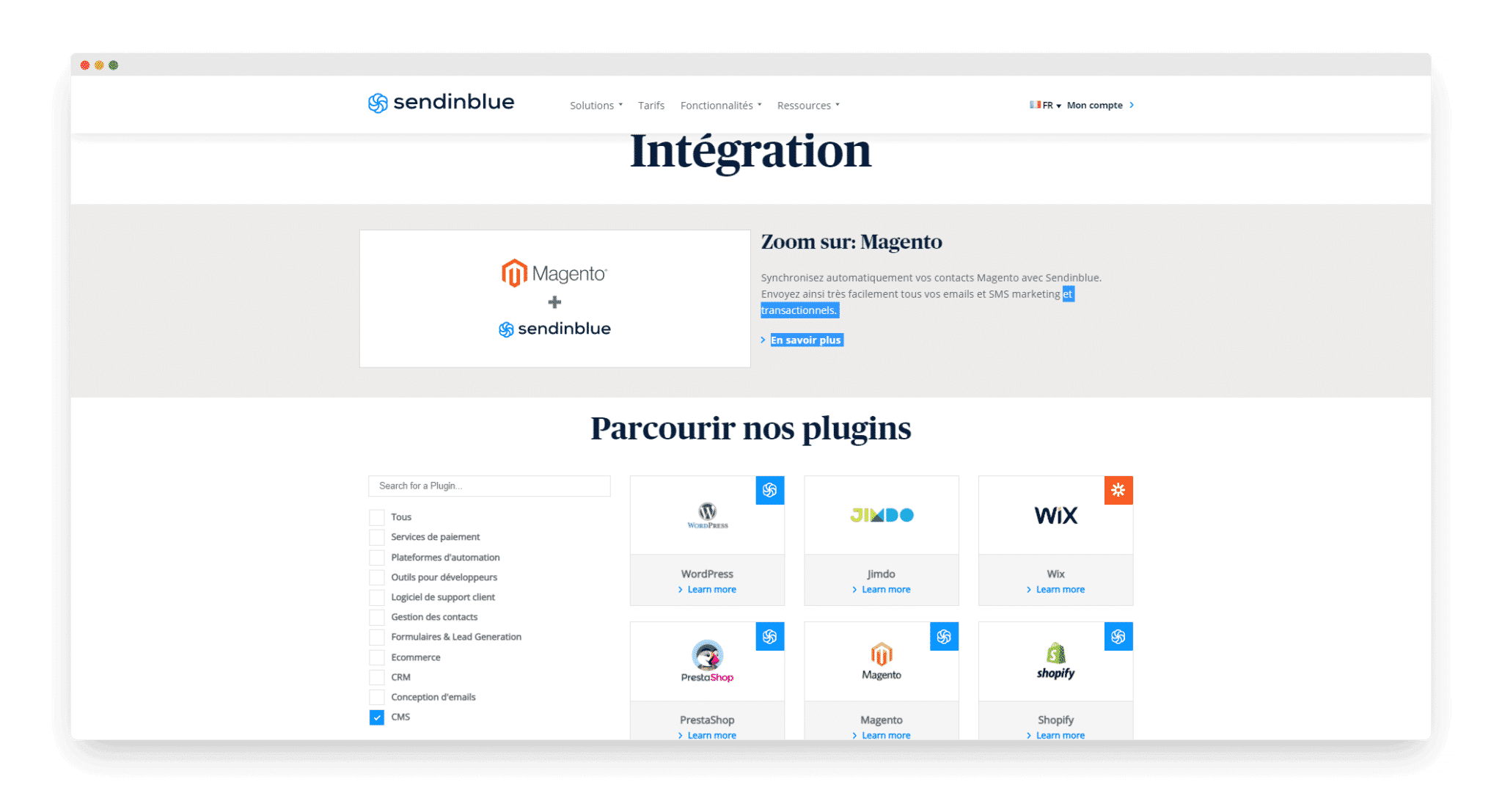Open the Ressources dropdown menu
Viewport: 1502px width, 793px height.
[x=808, y=106]
